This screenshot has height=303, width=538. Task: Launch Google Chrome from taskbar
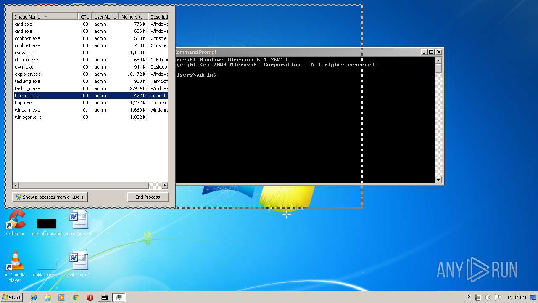[76, 298]
